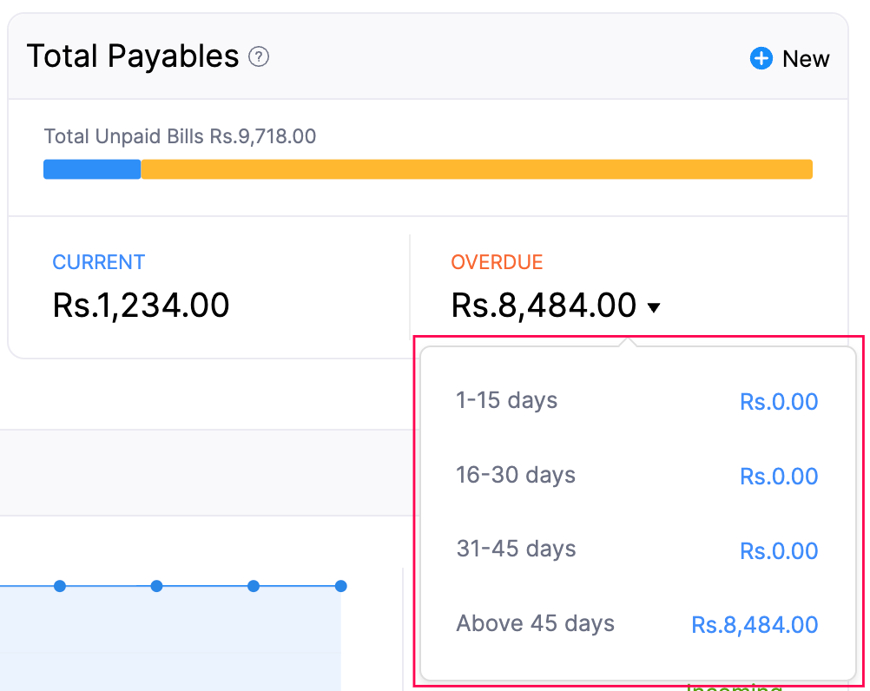Click the yellow overdue segment of the bar
This screenshot has height=691, width=870.
(x=476, y=169)
